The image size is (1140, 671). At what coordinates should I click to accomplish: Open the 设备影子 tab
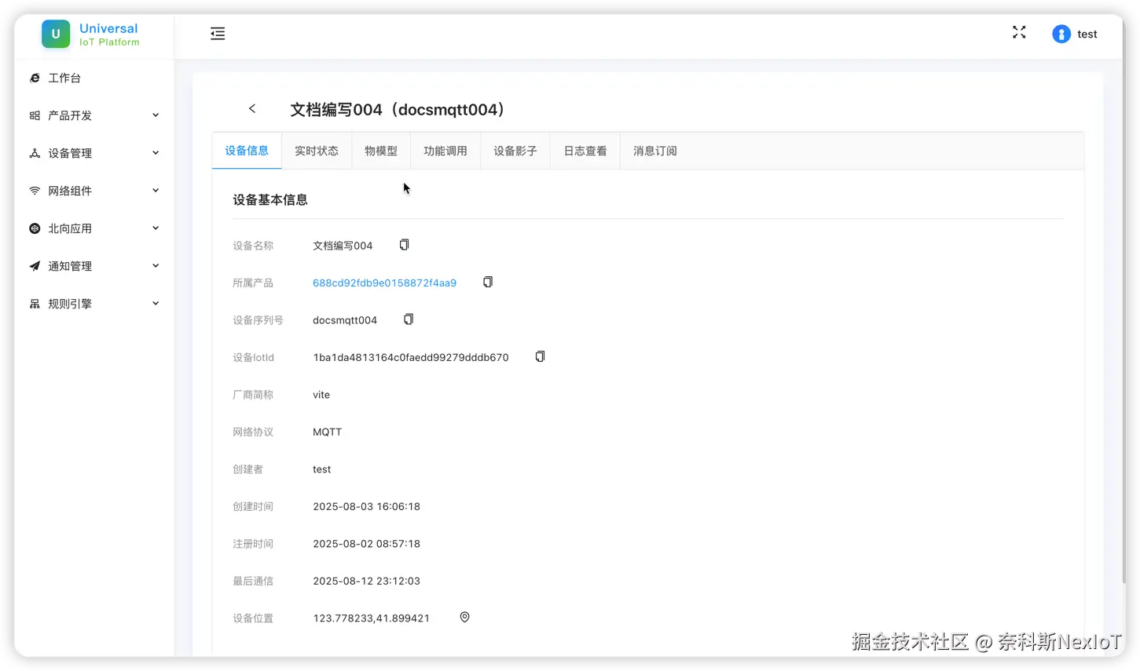tap(515, 151)
